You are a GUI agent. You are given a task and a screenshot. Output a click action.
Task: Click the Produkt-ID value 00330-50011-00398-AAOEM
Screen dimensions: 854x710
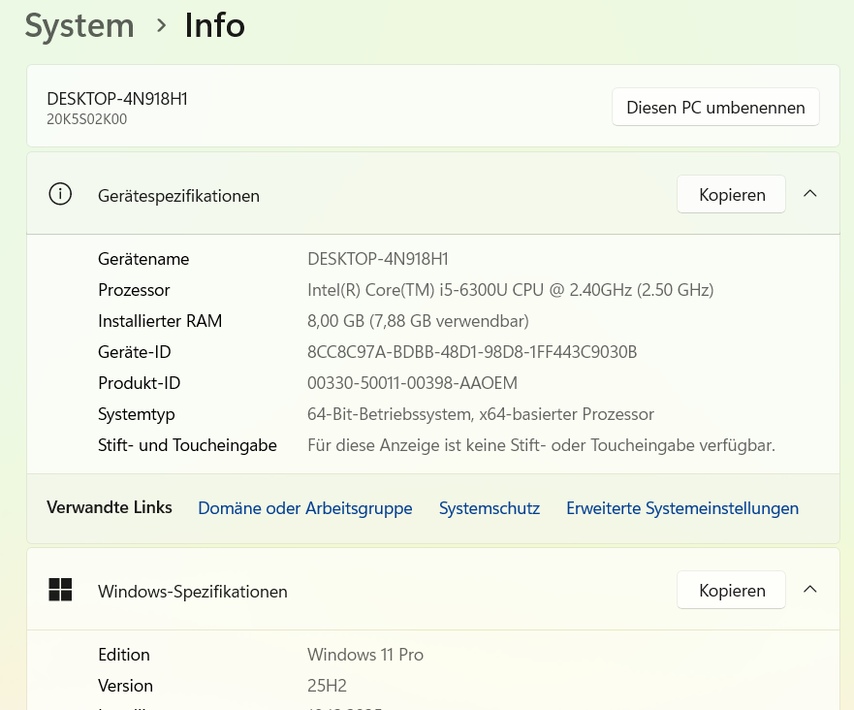[x=412, y=383]
